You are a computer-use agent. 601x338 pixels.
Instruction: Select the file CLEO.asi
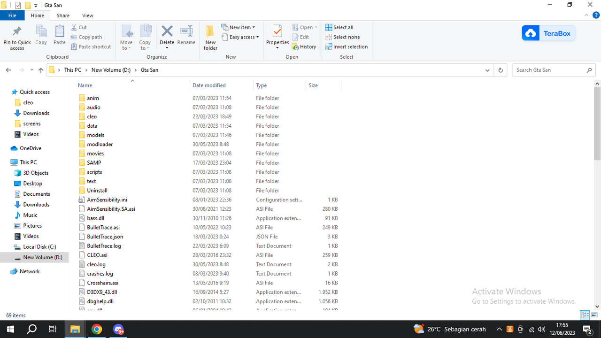tap(97, 255)
